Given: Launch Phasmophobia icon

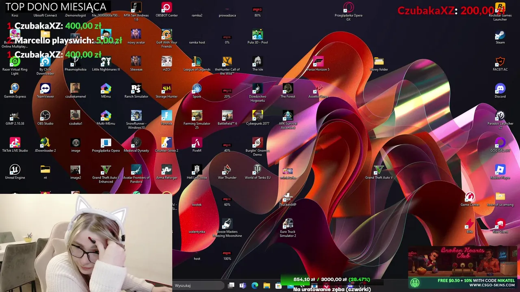Looking at the screenshot, I should 76,62.
